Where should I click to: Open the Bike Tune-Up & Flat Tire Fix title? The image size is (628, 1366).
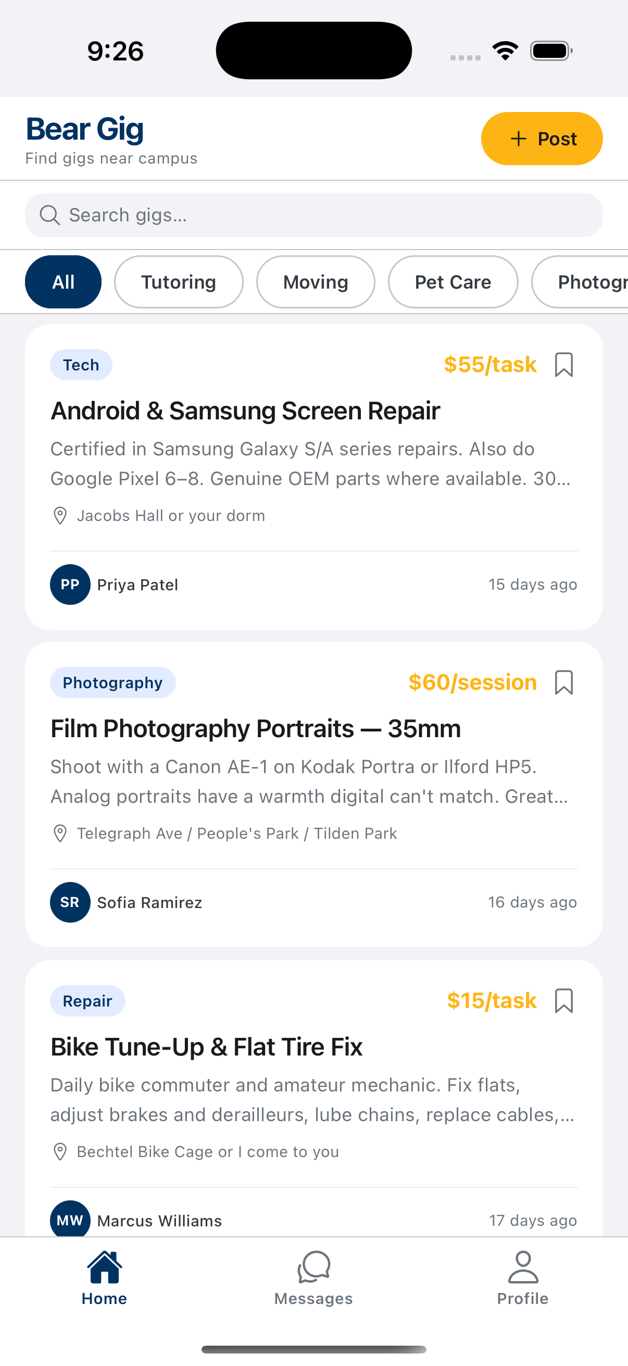pyautogui.click(x=206, y=1047)
